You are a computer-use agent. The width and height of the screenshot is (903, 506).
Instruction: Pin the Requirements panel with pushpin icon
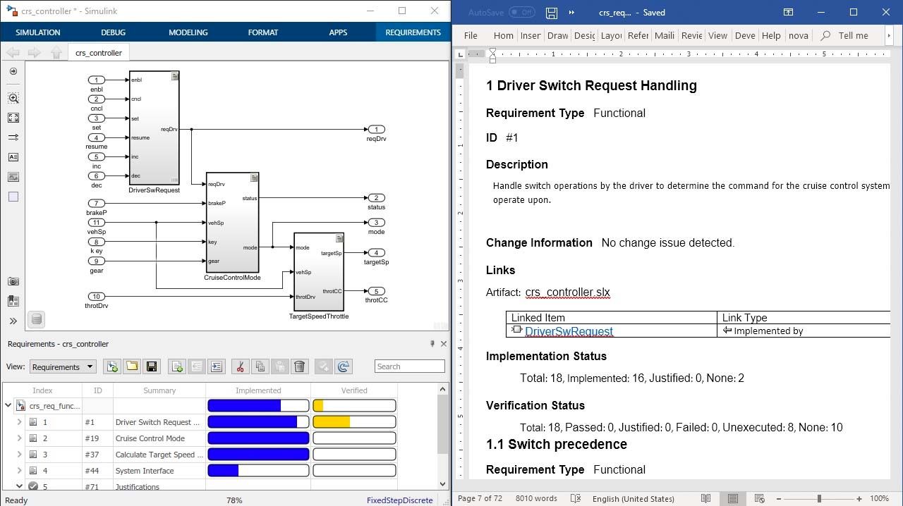pyautogui.click(x=432, y=344)
